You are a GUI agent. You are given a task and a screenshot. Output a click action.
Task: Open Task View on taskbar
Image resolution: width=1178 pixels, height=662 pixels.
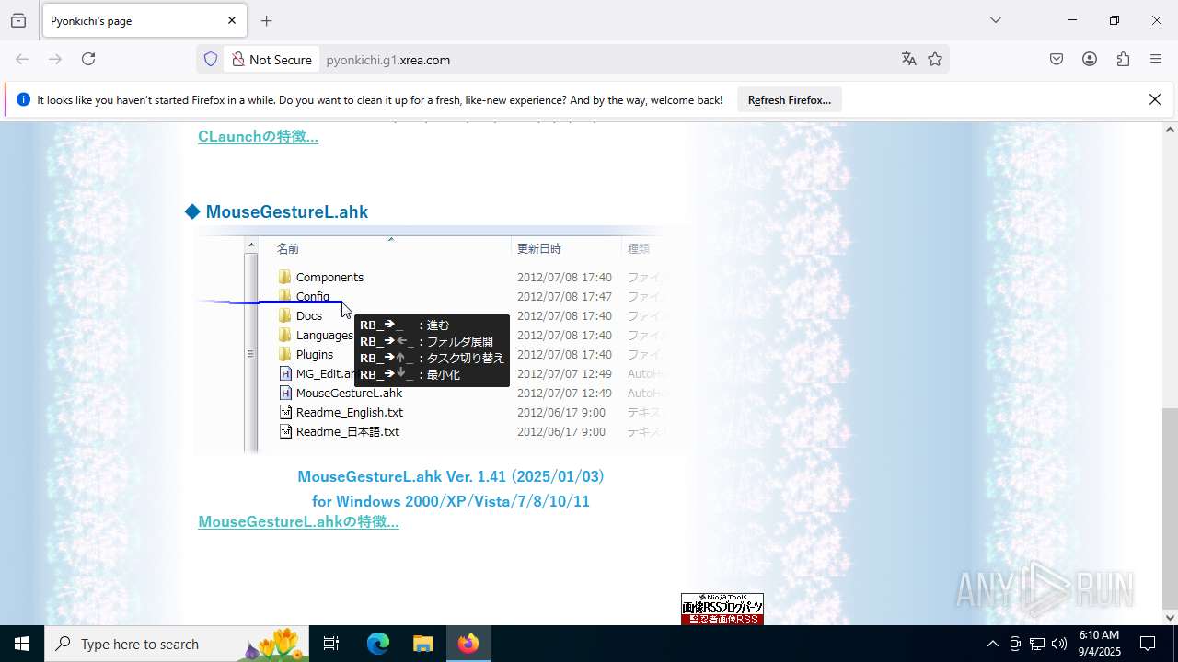(331, 644)
